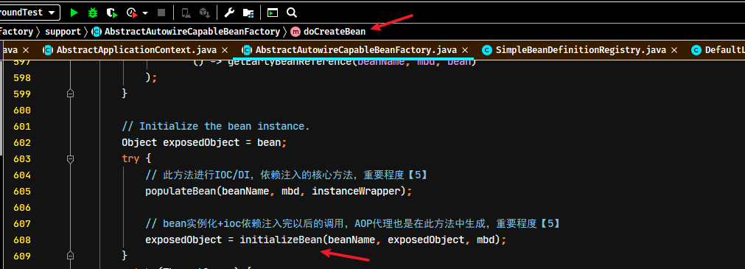
Task: Start debugging with the green bug icon
Action: point(93,13)
